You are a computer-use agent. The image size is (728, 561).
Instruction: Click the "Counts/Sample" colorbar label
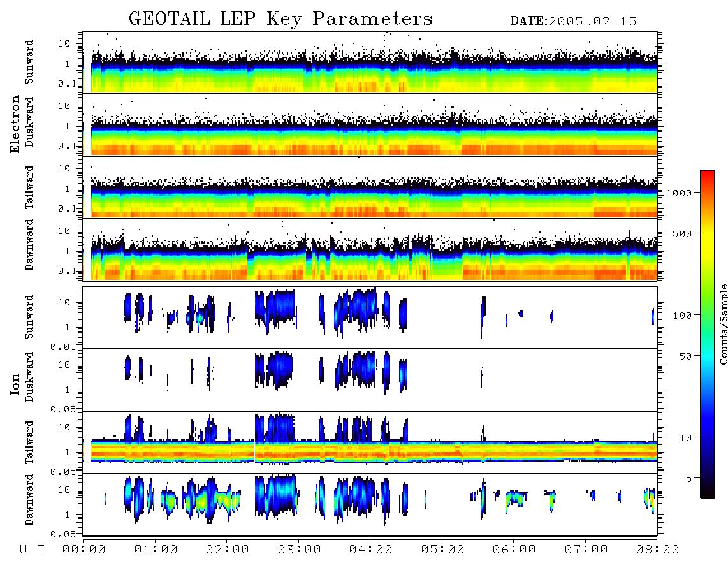(x=723, y=324)
